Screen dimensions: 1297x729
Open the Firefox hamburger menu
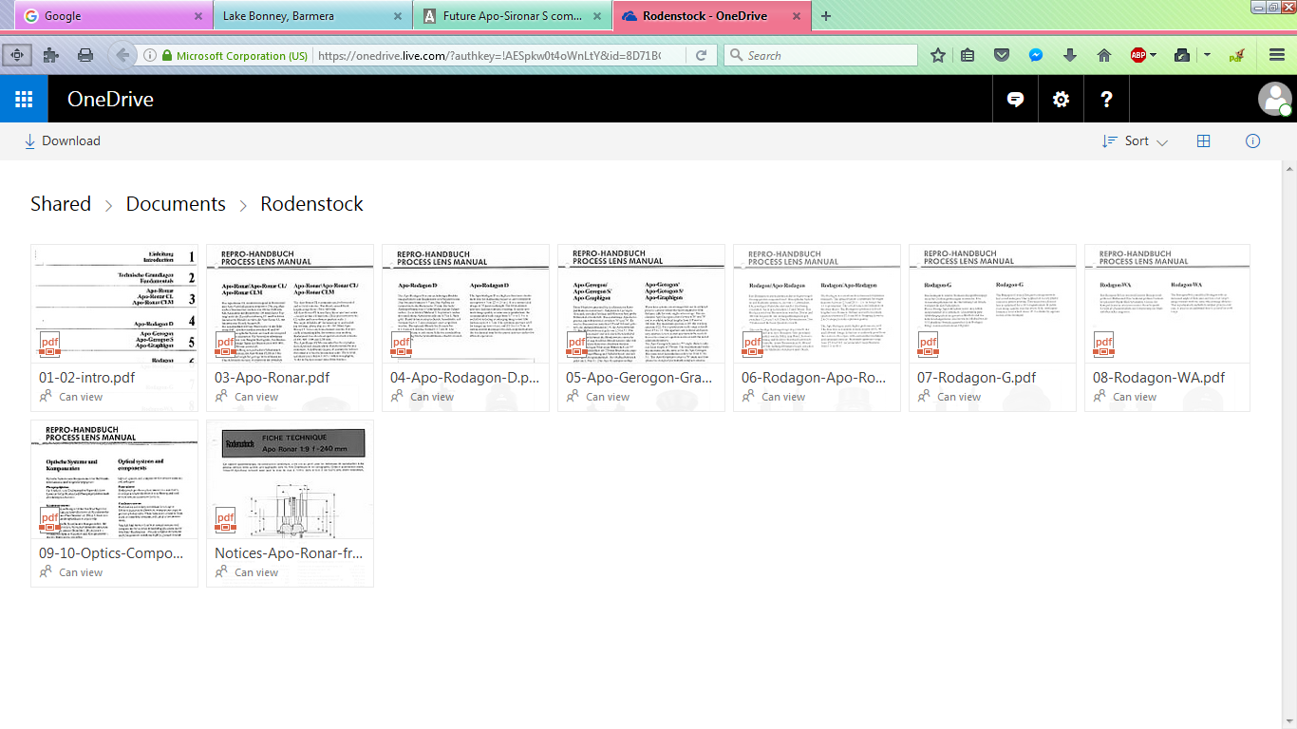(x=1277, y=55)
